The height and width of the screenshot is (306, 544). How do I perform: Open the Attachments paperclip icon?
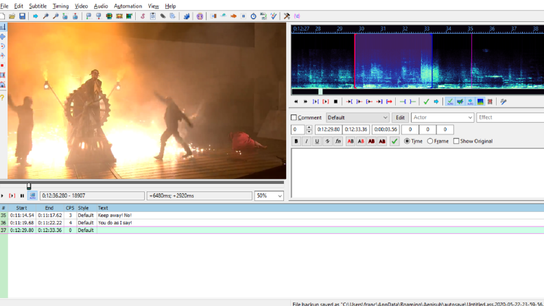click(x=163, y=16)
